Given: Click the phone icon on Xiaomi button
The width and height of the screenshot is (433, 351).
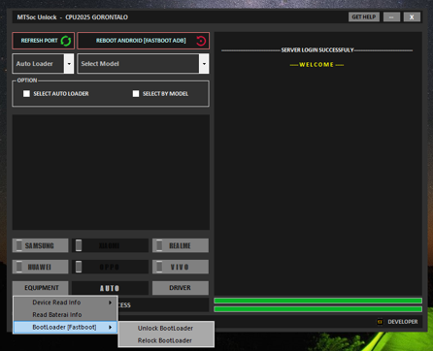Looking at the screenshot, I should 79,245.
